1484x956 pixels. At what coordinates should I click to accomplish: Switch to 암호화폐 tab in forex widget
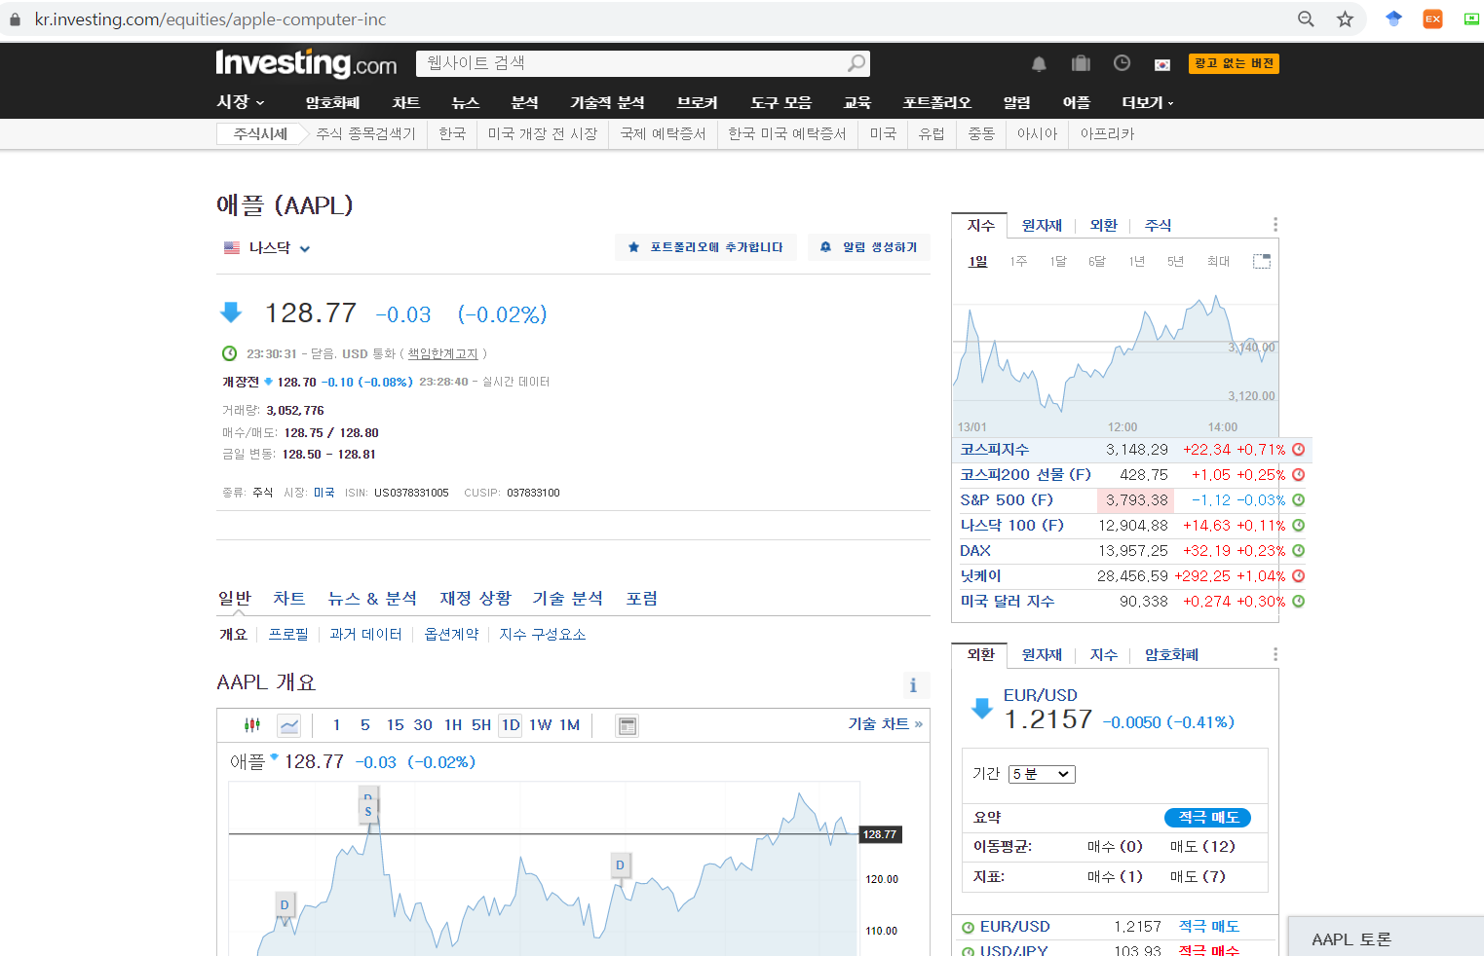(x=1171, y=655)
